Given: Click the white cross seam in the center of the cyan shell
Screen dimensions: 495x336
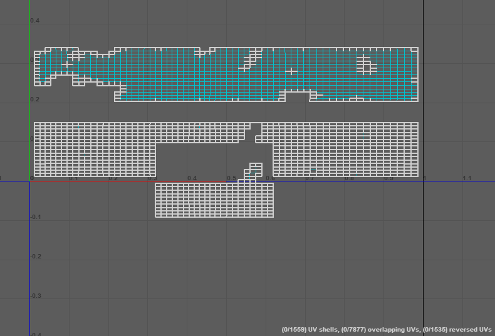Looking at the screenshot, I should (x=291, y=71).
